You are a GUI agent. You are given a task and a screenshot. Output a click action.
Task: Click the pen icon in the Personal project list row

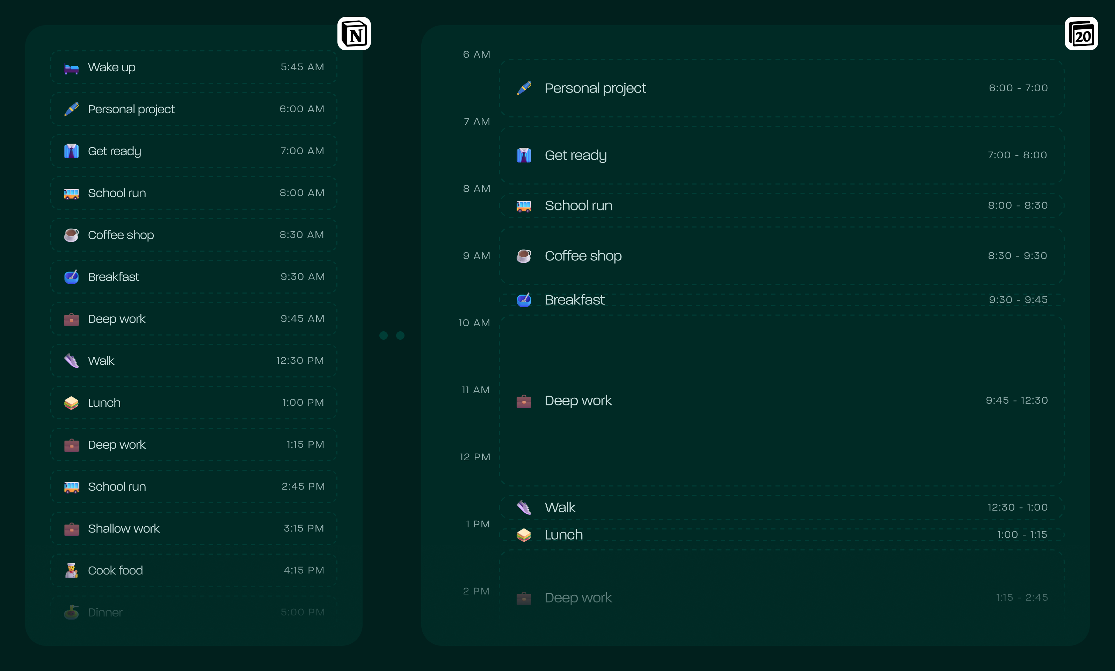[71, 109]
